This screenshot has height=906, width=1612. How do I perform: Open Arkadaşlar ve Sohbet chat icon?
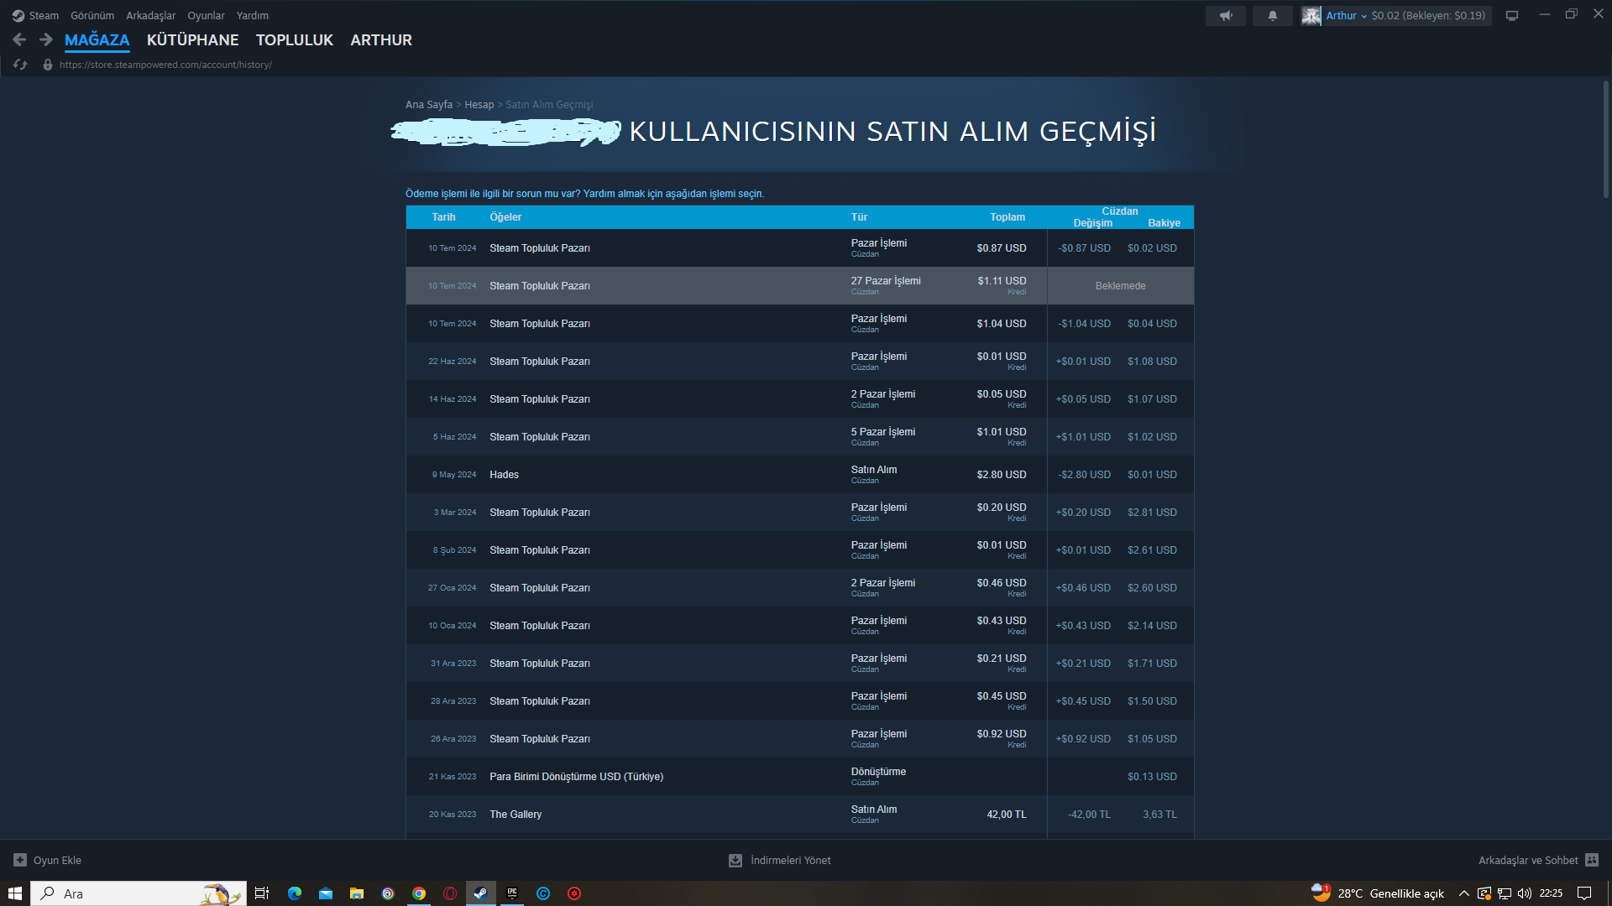(1592, 860)
